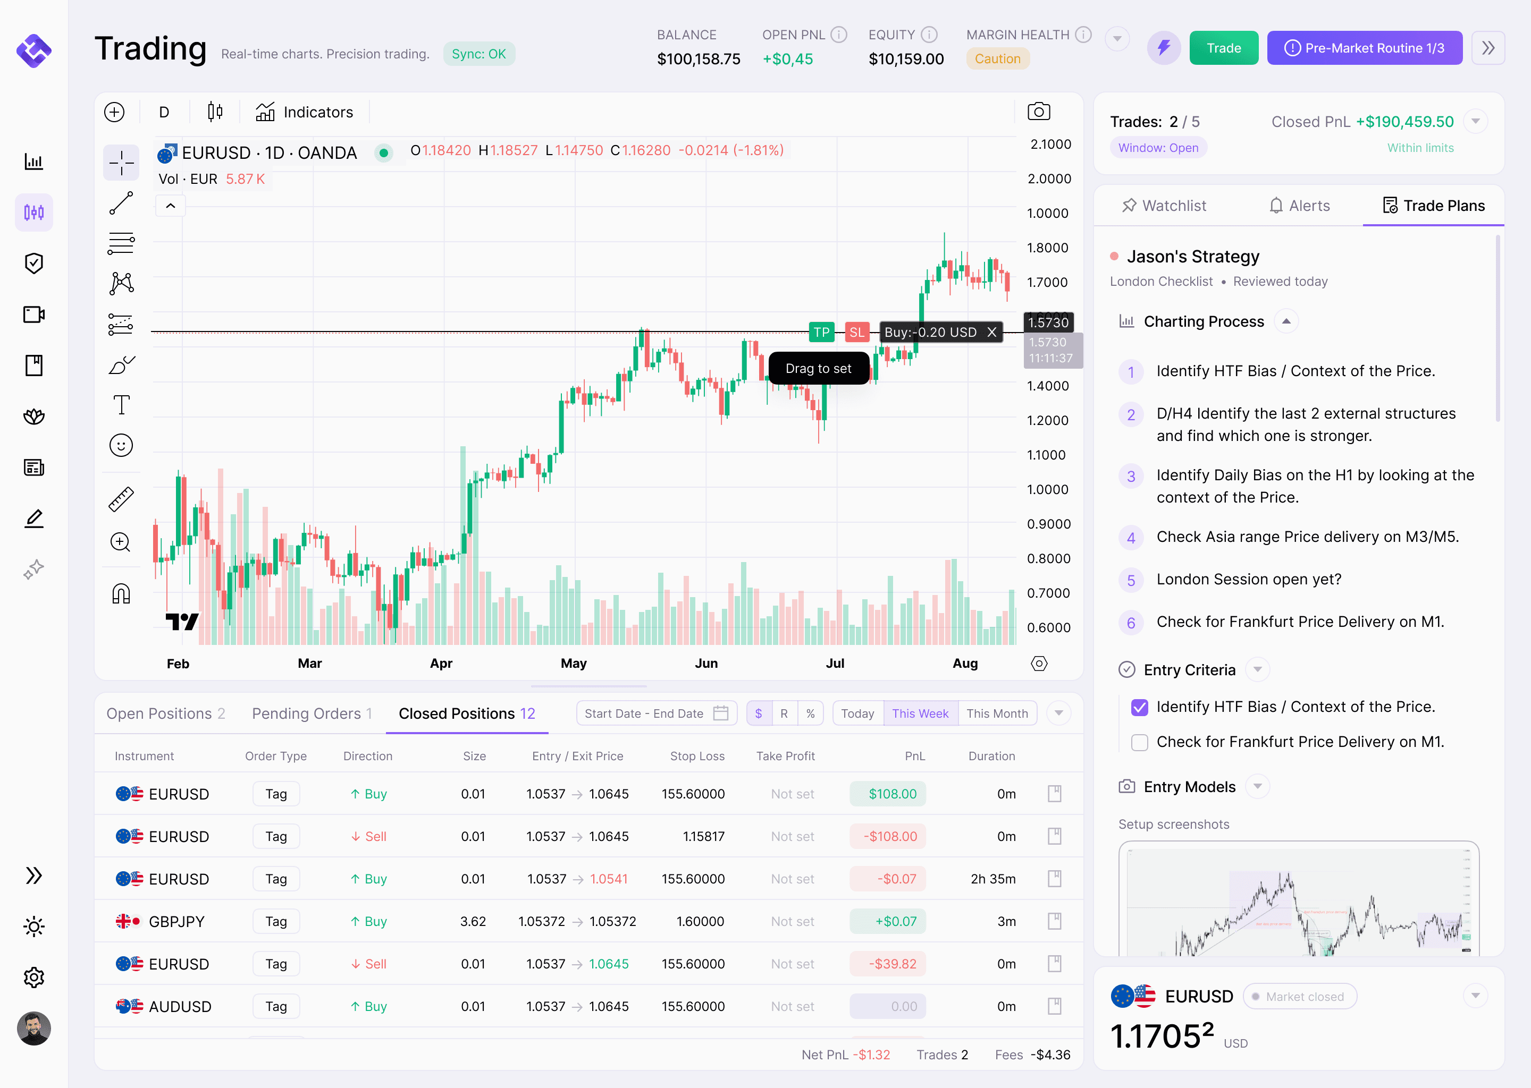Expand the Entry Models dropdown arrow
1531x1088 pixels.
click(1258, 787)
